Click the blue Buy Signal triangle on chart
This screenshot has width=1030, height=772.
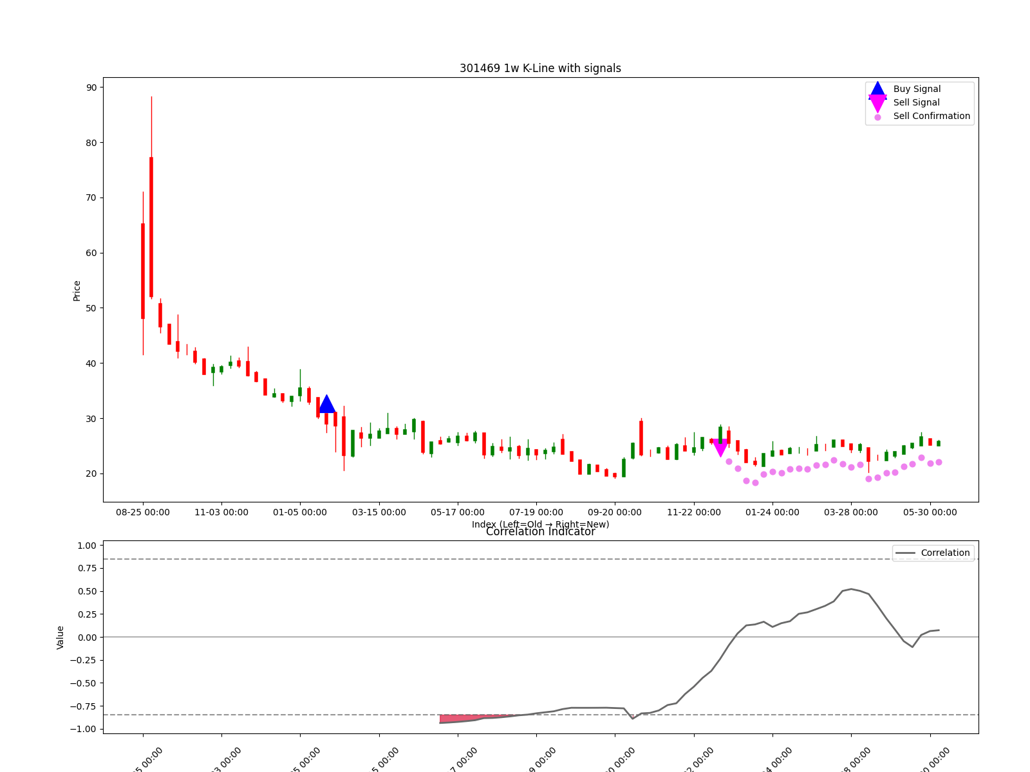click(x=327, y=404)
